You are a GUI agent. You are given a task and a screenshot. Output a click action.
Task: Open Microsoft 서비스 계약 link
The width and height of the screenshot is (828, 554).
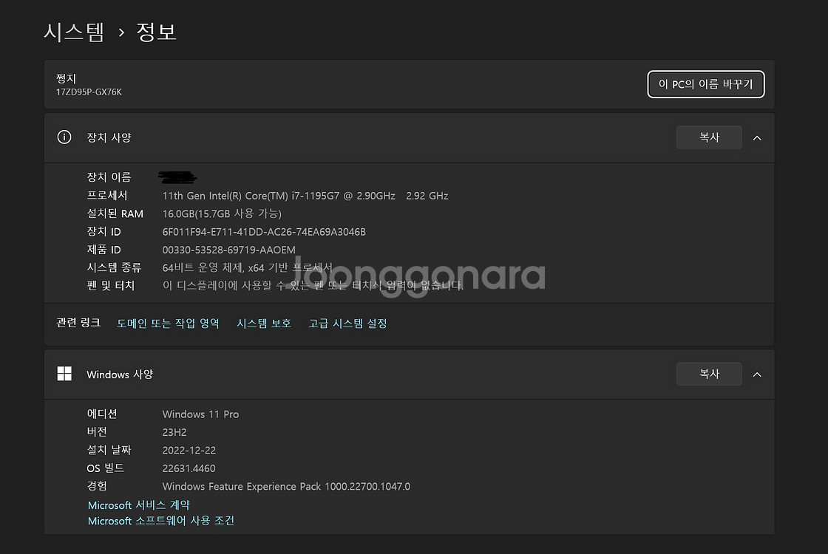[x=139, y=505]
